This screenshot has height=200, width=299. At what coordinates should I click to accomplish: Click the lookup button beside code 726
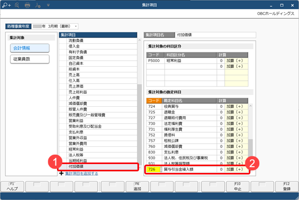click(161, 169)
